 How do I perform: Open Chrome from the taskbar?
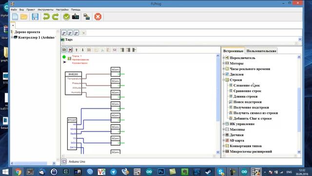pyautogui.click(x=18, y=172)
